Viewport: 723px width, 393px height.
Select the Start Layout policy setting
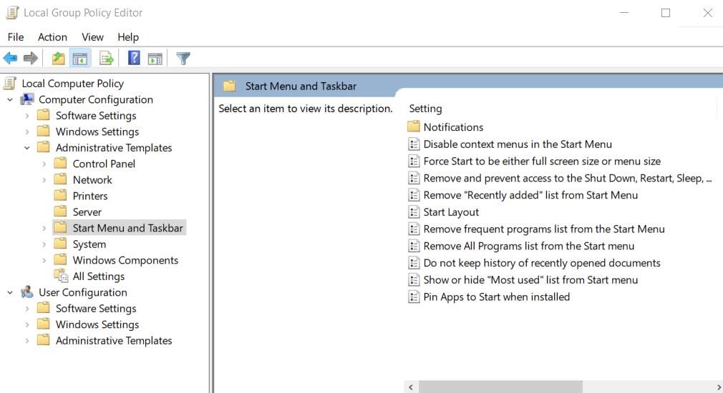pos(451,212)
